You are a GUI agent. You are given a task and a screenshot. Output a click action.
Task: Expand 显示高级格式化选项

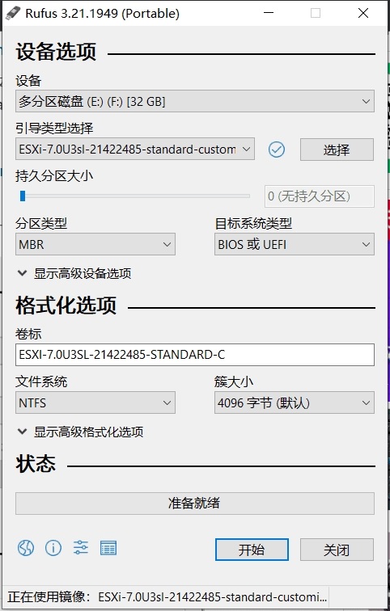(x=80, y=432)
